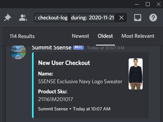This screenshot has height=122, width=163.
Task: Close the Discord window
Action: [159, 4]
